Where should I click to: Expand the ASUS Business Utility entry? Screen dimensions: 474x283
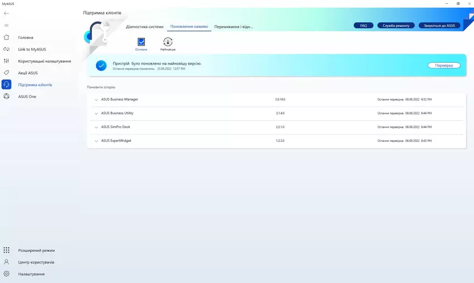click(x=96, y=113)
